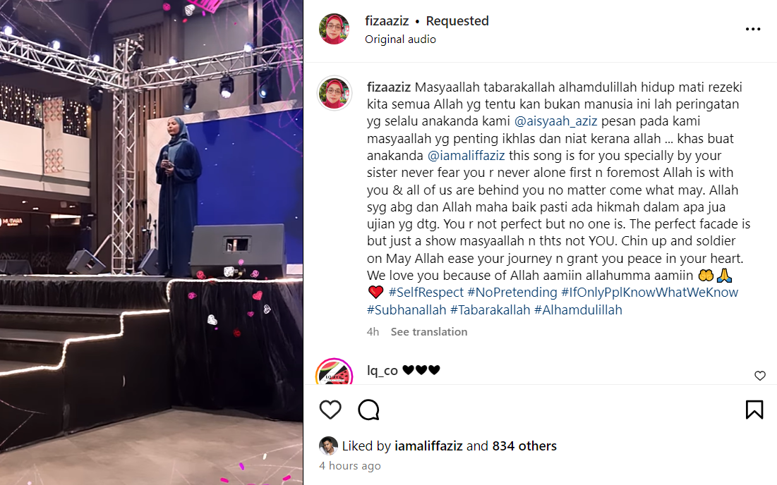Open #SelfRespect hashtag
The height and width of the screenshot is (485, 777).
426,293
